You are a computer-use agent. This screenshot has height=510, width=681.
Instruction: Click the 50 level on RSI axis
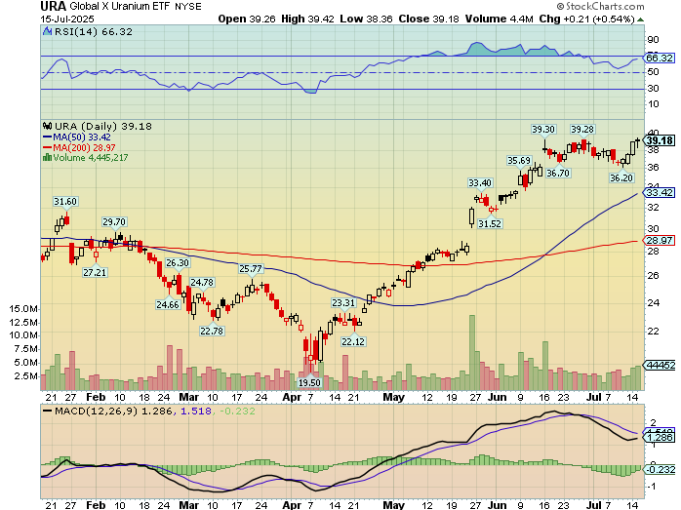(x=654, y=72)
